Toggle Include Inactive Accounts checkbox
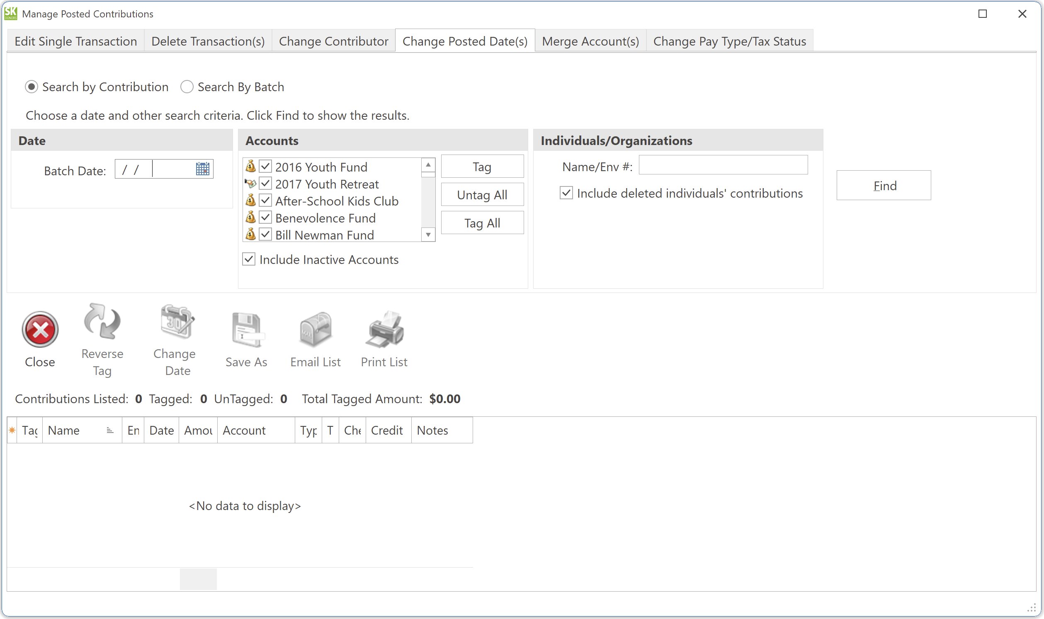1044x619 pixels. [x=249, y=259]
